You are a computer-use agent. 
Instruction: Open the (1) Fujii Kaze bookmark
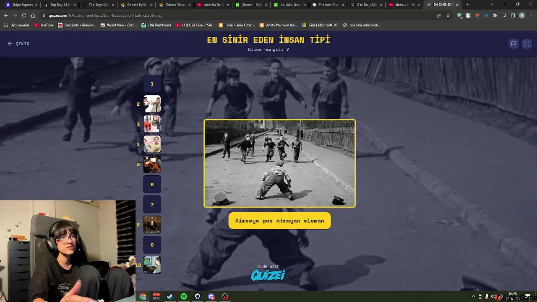pyautogui.click(x=195, y=25)
